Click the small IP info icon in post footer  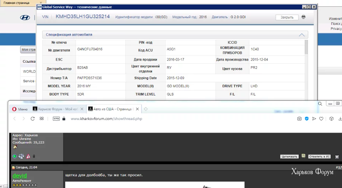(34, 156)
